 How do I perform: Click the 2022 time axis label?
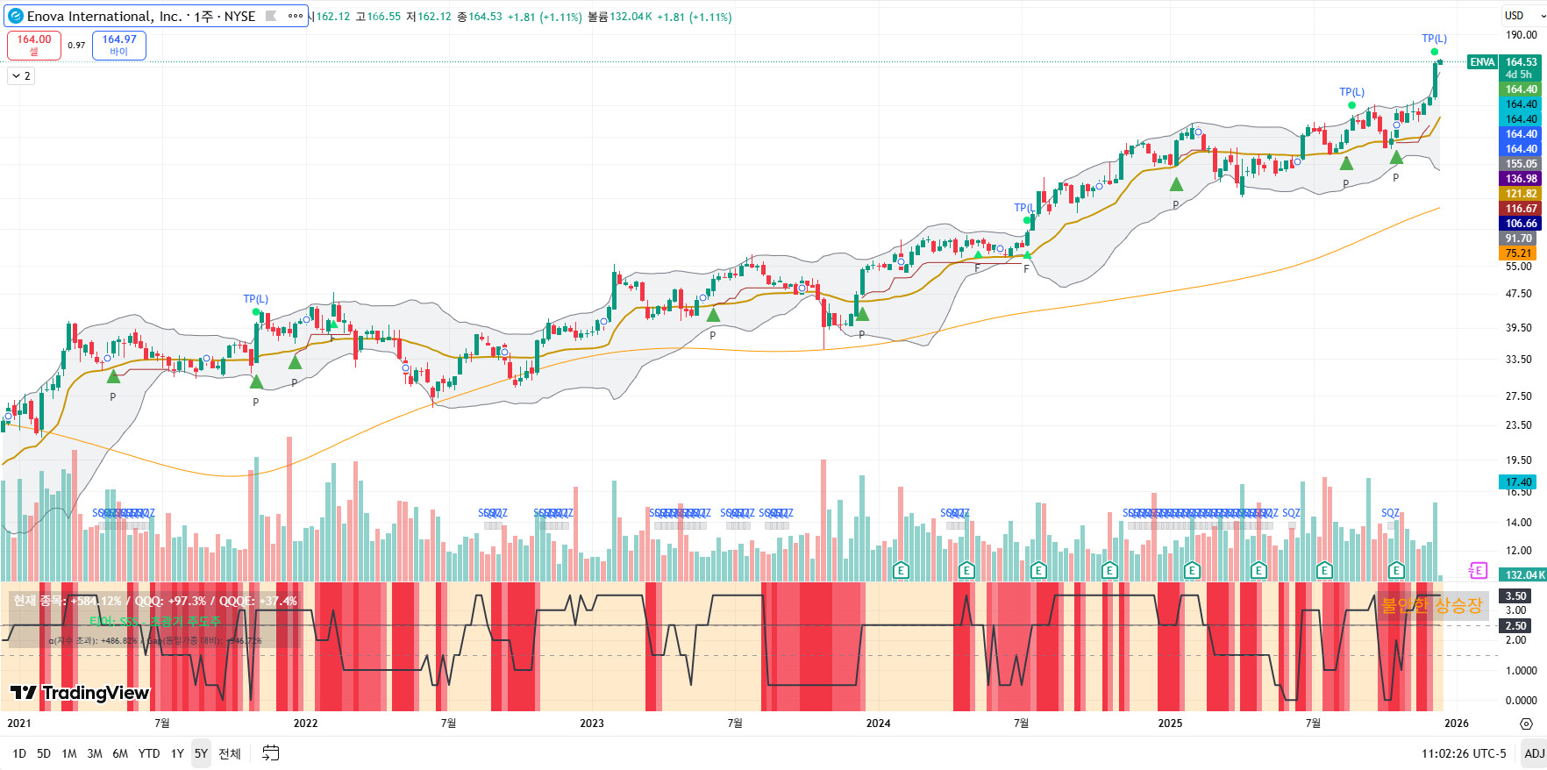click(305, 724)
